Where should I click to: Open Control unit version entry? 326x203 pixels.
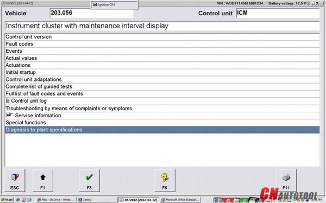[162, 37]
